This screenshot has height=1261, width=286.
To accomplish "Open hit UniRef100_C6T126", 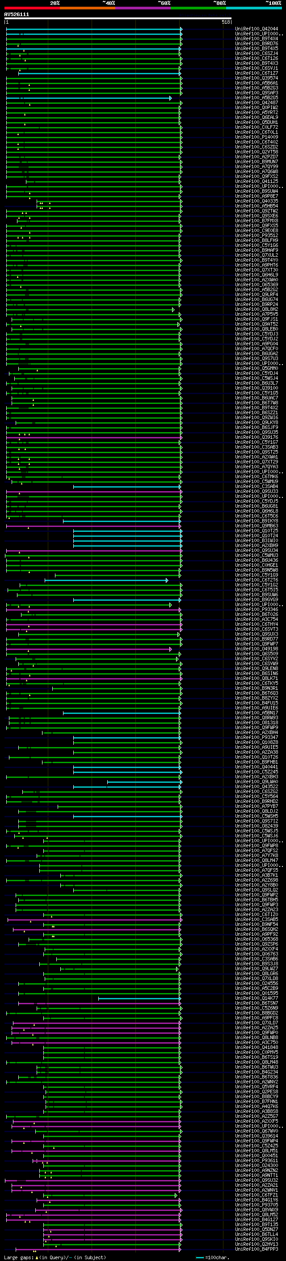I will 257,58.
